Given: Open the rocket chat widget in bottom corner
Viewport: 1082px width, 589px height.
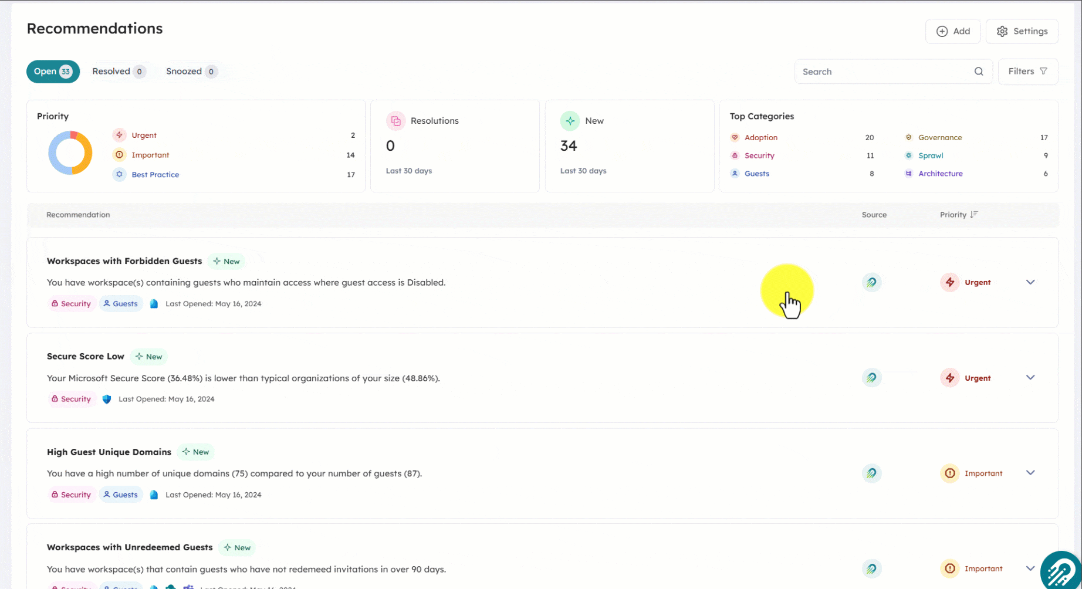Looking at the screenshot, I should point(1061,570).
